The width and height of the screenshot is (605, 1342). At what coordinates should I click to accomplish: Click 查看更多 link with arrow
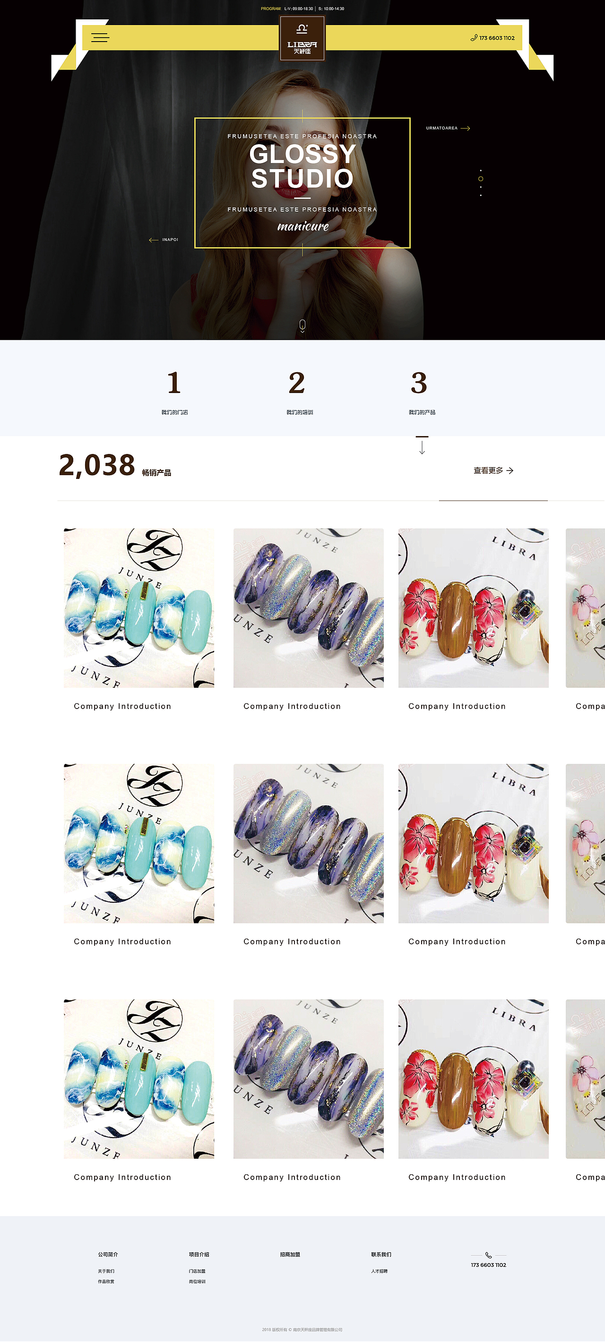[493, 470]
